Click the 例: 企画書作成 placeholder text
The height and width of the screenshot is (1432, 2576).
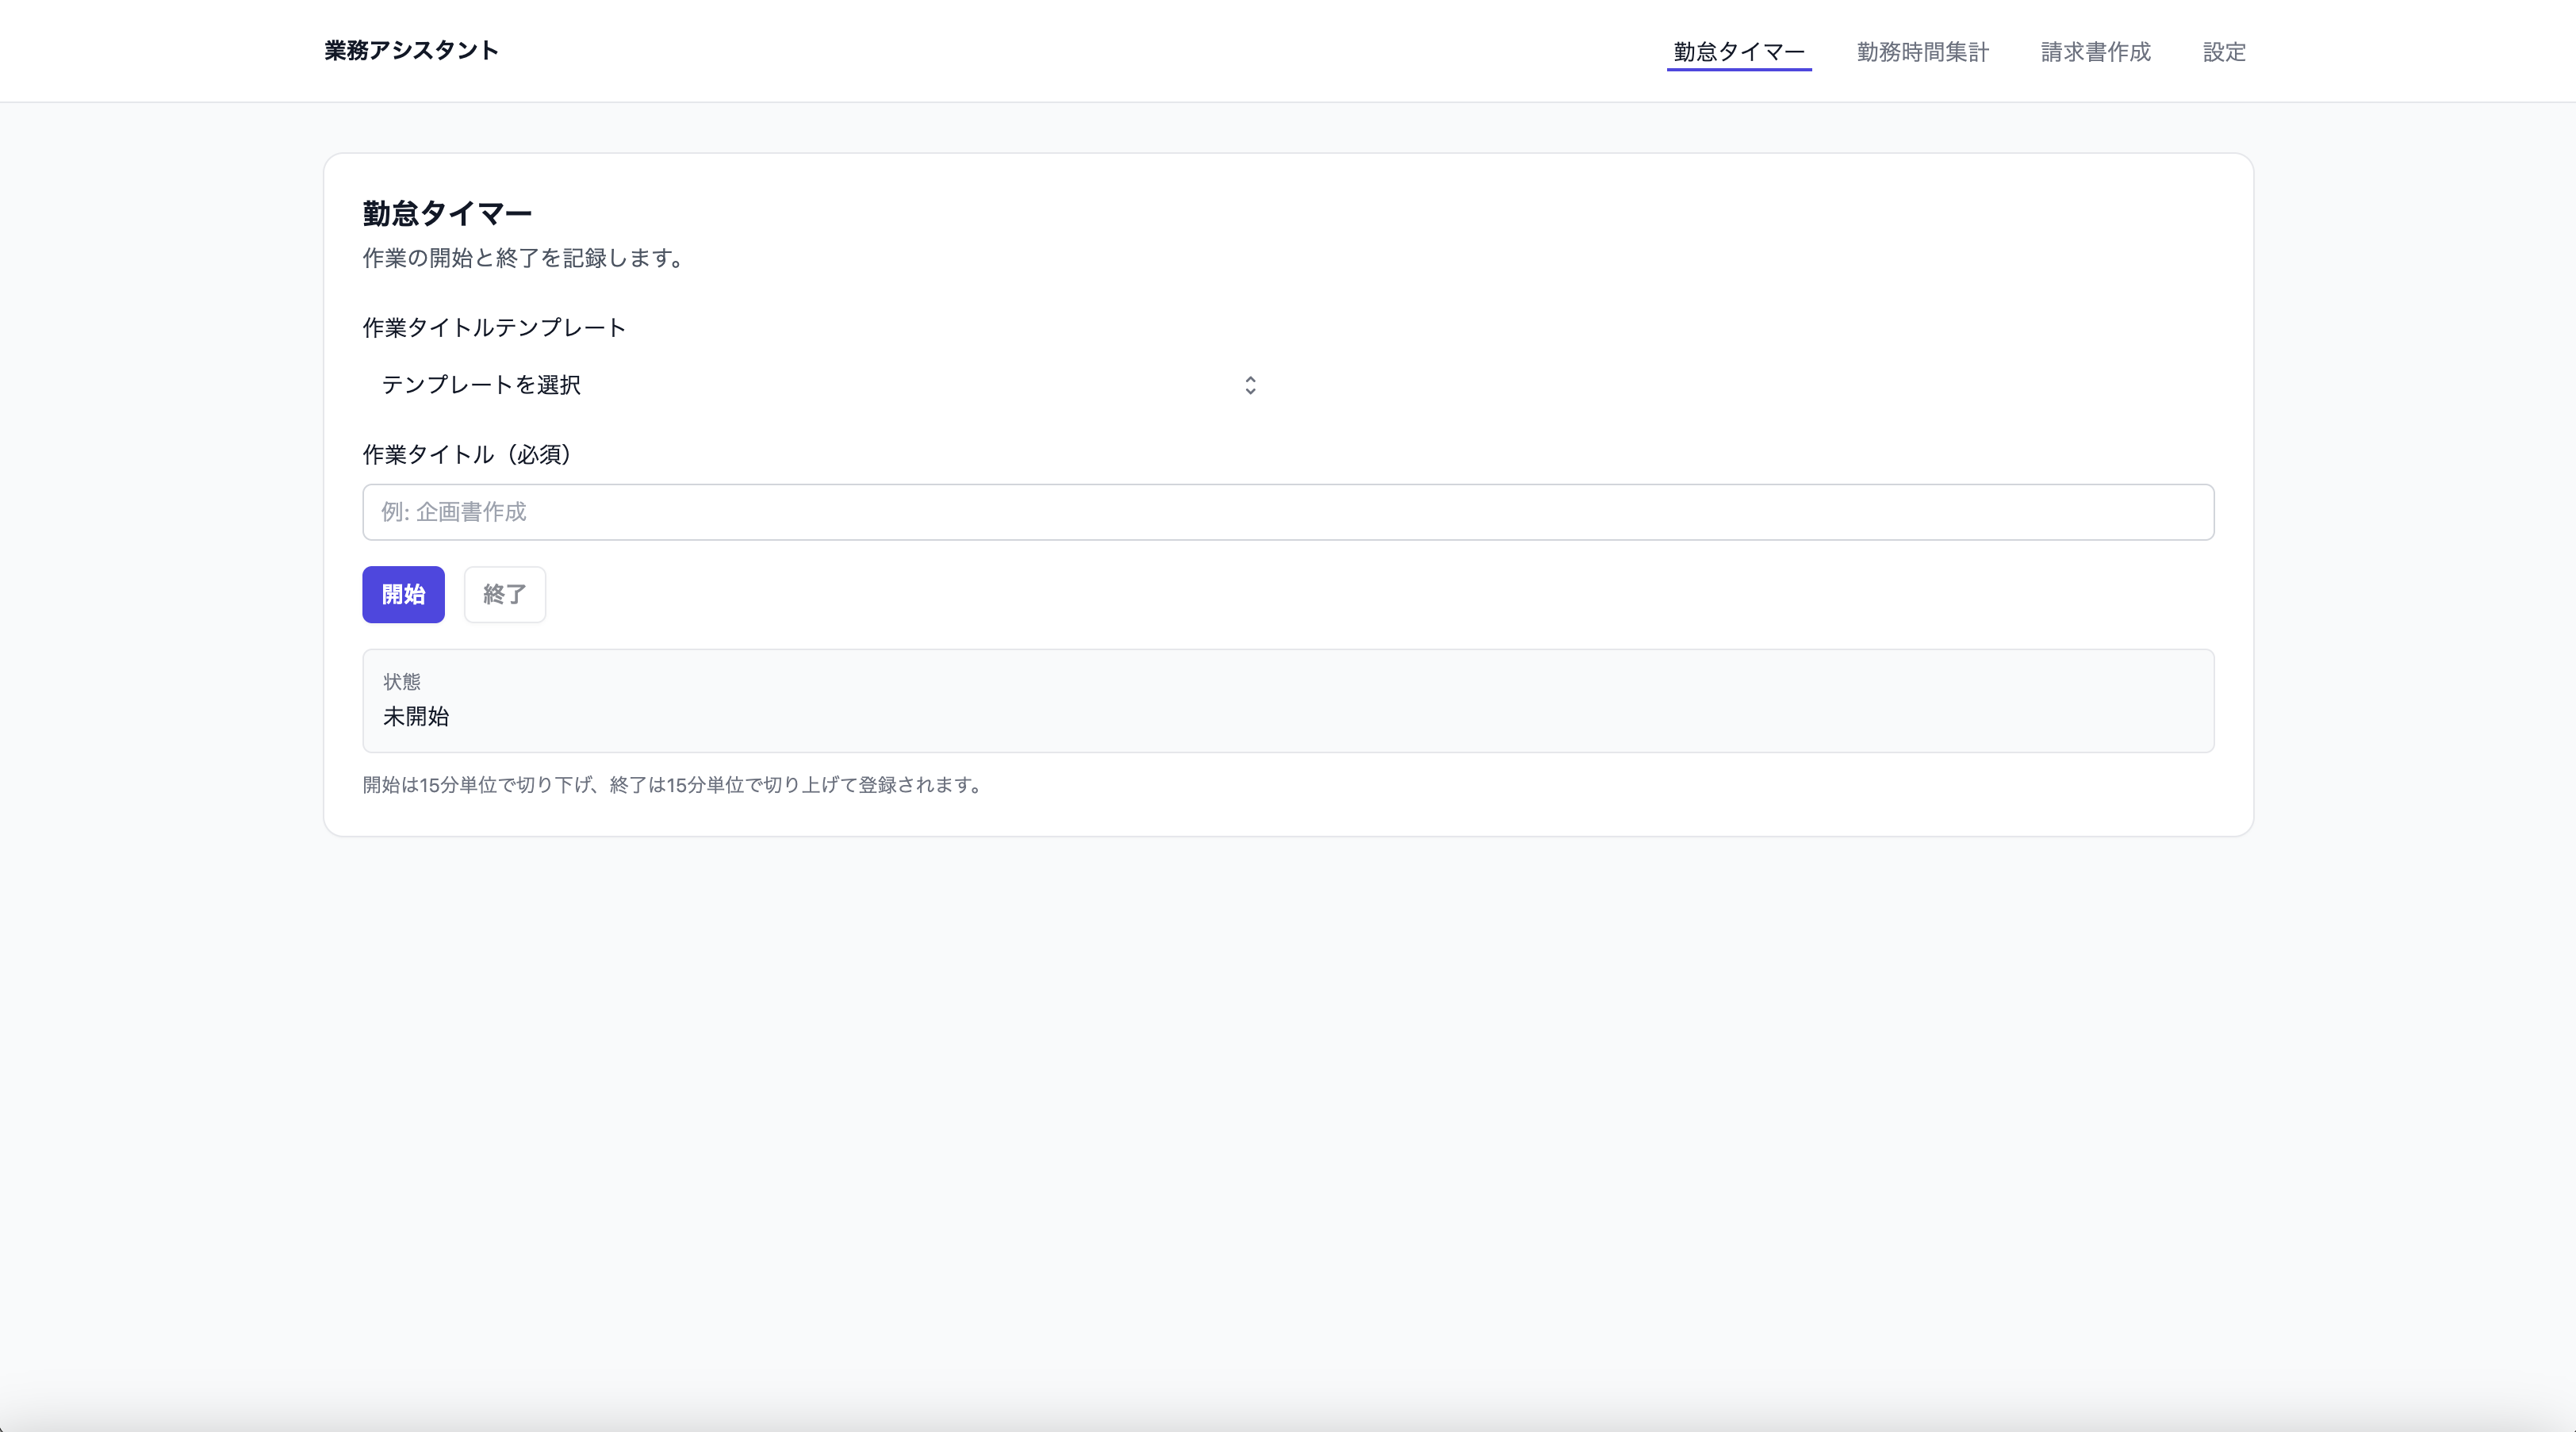click(453, 512)
